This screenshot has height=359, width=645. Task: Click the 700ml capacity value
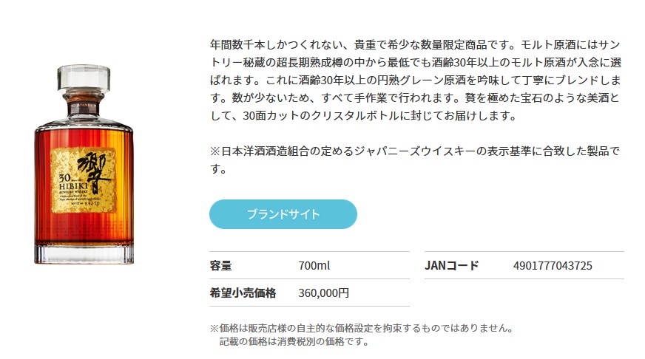pos(314,266)
